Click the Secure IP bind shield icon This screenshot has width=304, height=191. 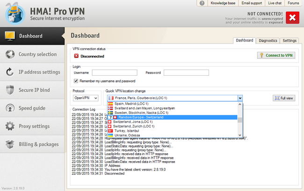pyautogui.click(x=10, y=90)
